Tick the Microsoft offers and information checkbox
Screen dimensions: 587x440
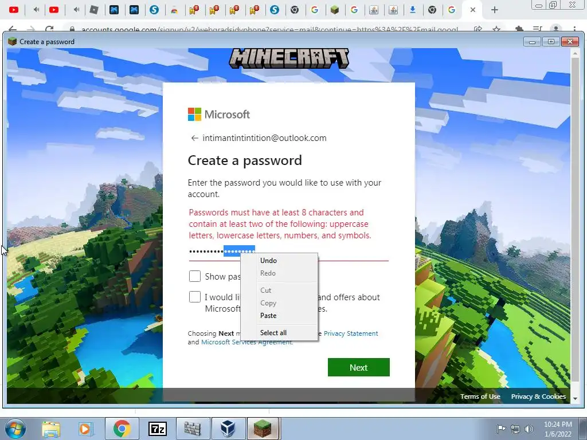(195, 297)
